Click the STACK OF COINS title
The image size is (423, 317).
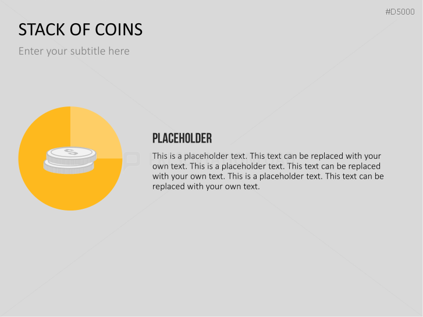[80, 30]
